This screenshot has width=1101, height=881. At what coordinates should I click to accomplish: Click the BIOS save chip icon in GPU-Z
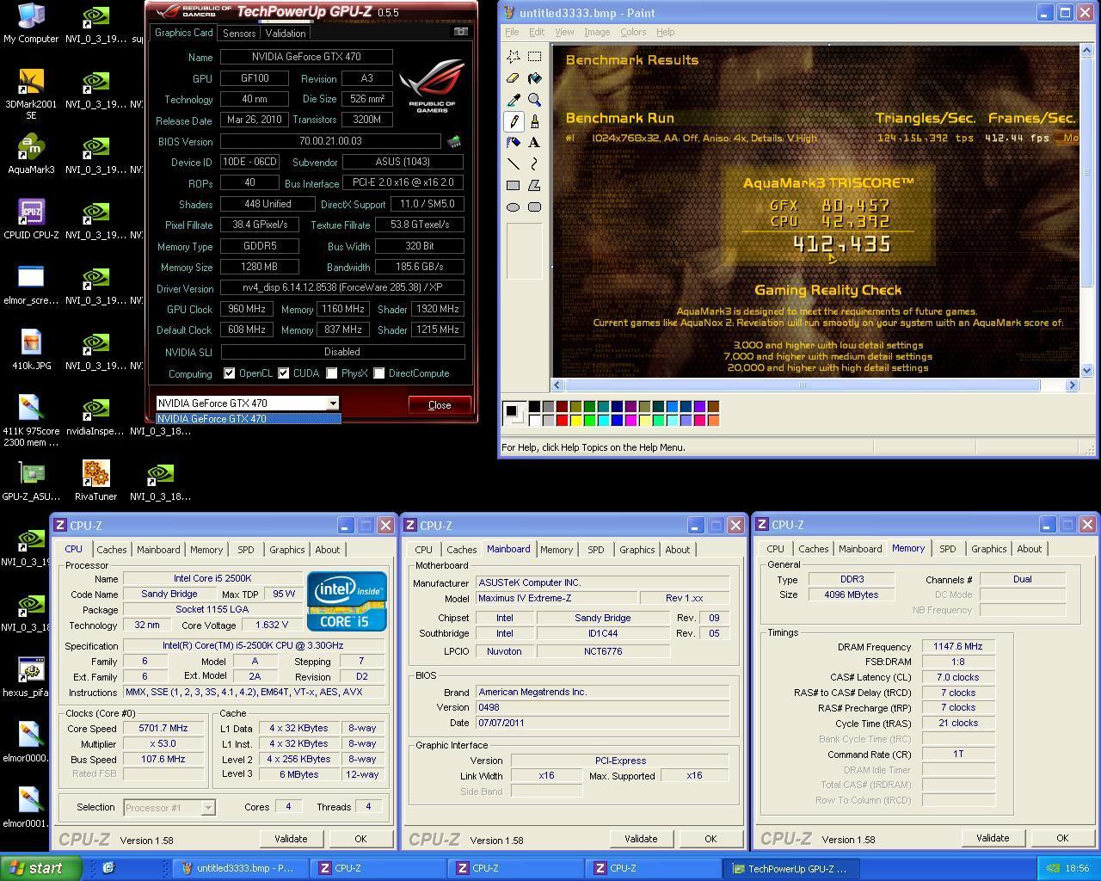tap(453, 141)
